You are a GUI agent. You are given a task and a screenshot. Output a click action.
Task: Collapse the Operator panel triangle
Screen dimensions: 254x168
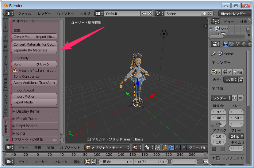(x=14, y=21)
